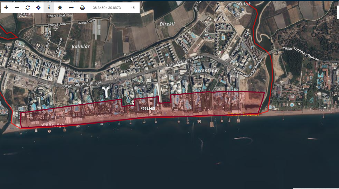Select the distance measure arrow tool
The image size is (339, 189).
(71, 8)
